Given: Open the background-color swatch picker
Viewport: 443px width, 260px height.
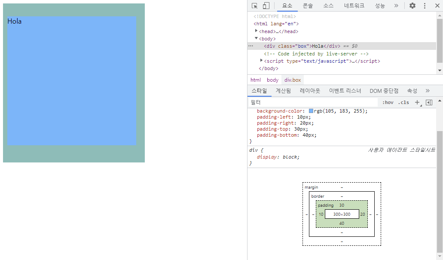Looking at the screenshot, I should 311,111.
